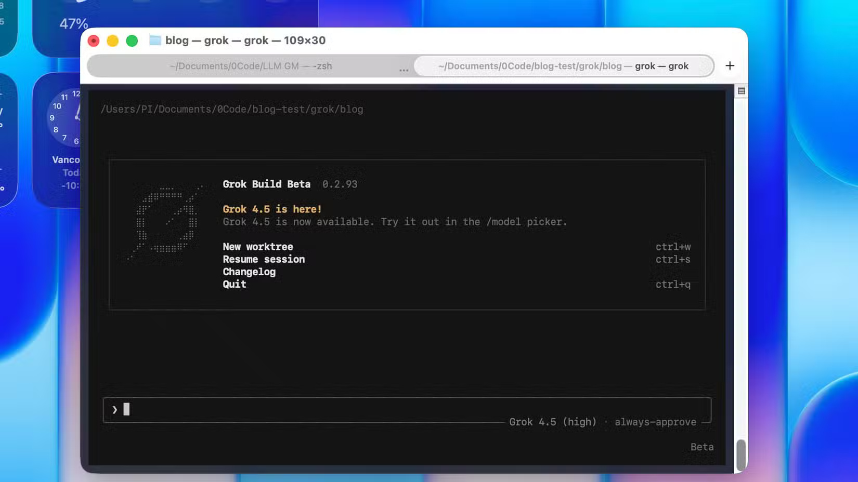Click the 'Grok 4.5 (high)' model label
This screenshot has height=482, width=858.
pos(553,422)
